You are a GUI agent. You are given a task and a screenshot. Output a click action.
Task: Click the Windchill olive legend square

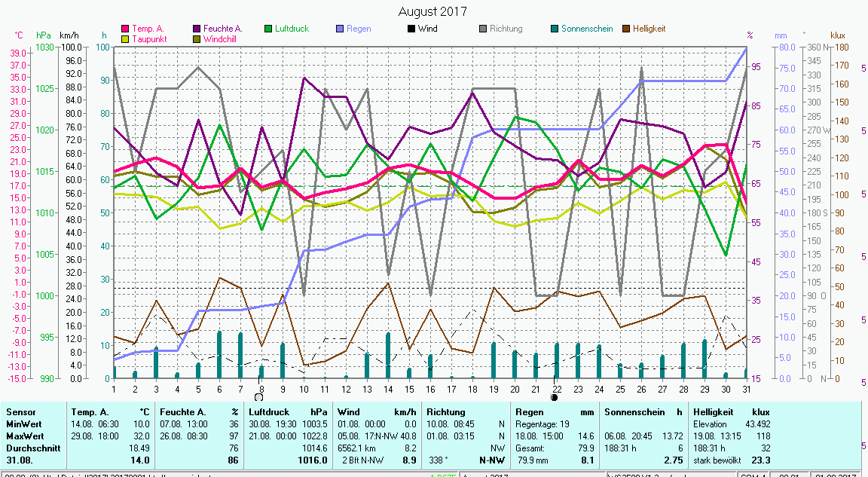[197, 39]
